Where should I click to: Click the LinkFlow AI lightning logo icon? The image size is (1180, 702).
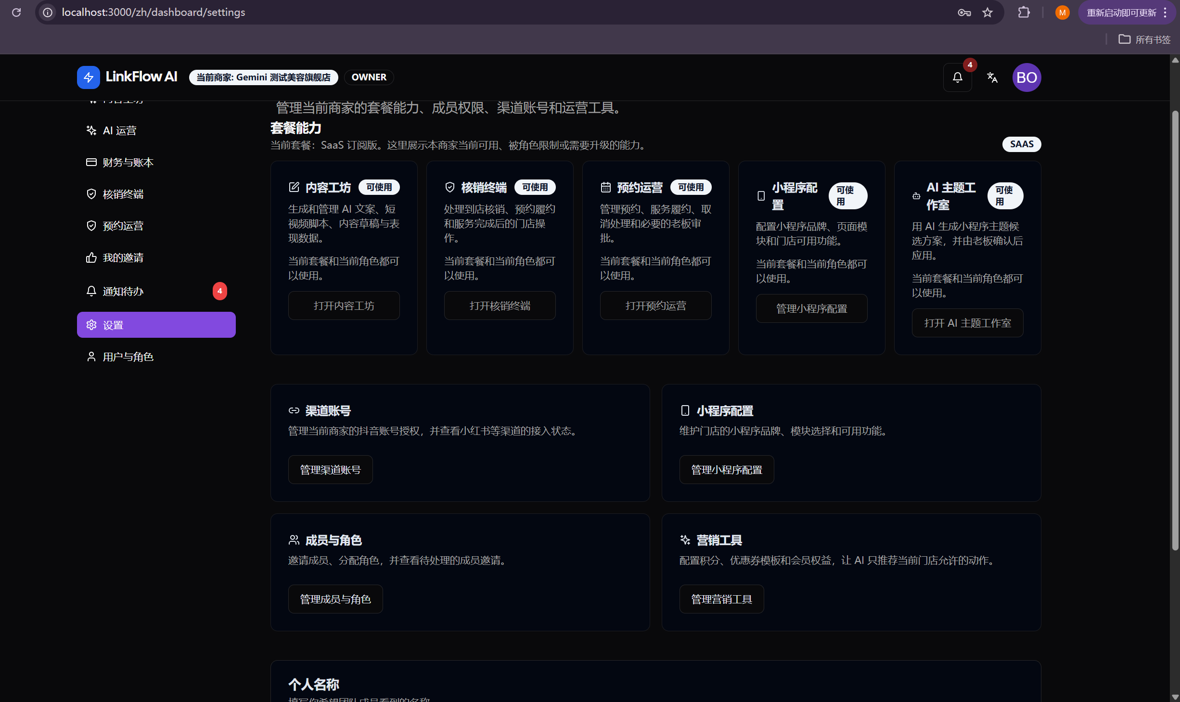(89, 77)
